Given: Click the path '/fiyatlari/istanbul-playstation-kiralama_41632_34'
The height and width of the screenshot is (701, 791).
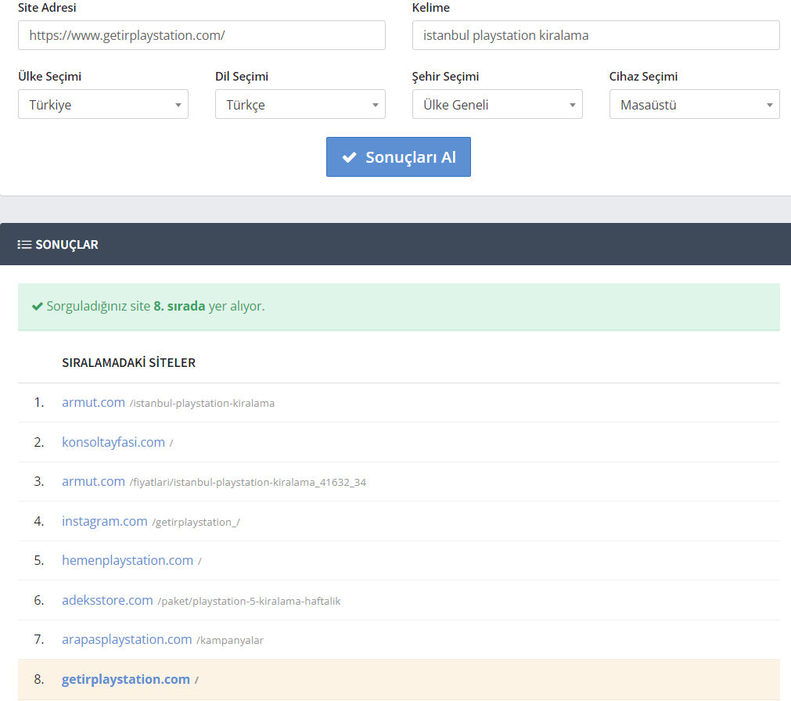Looking at the screenshot, I should (248, 483).
